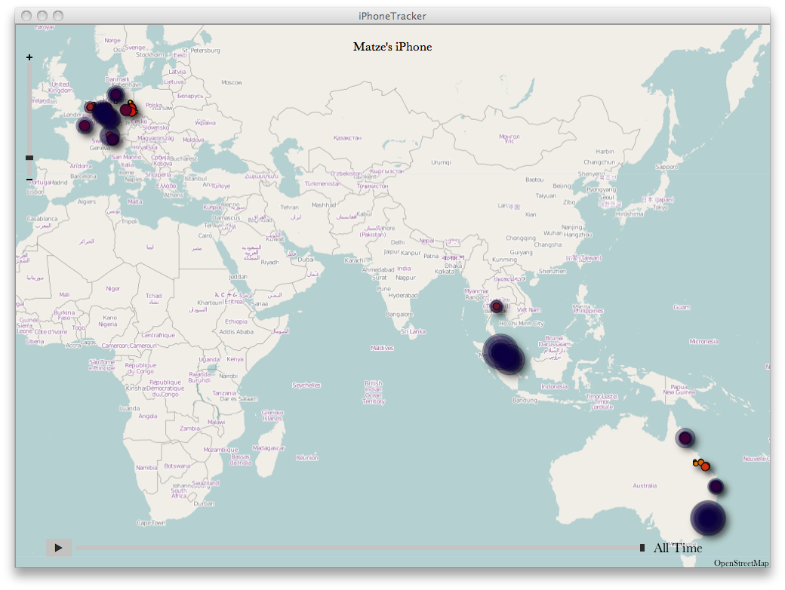Click the Tokyo map label

tap(660, 207)
